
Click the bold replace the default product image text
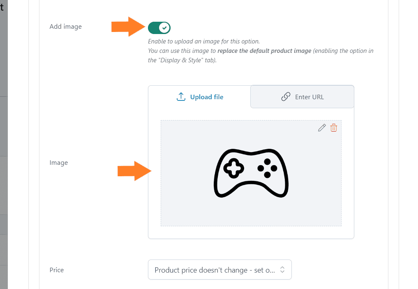264,51
